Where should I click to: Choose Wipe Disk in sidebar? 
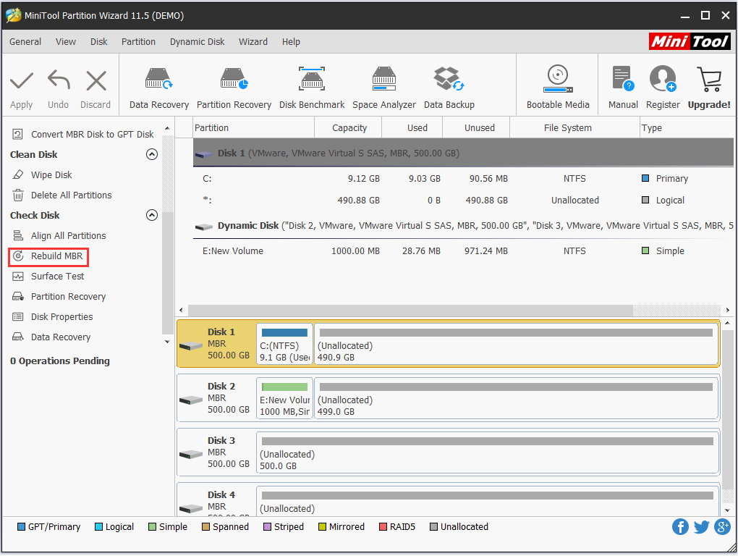pyautogui.click(x=42, y=174)
